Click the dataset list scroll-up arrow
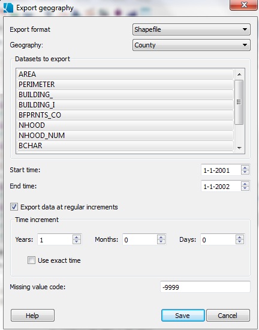 click(239, 74)
